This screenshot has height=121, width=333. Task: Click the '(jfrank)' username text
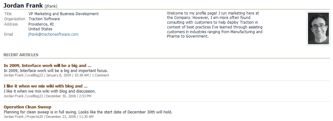51,6
